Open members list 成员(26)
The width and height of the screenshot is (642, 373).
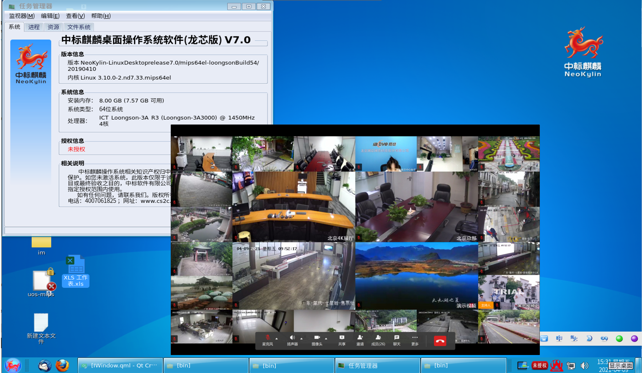(378, 340)
